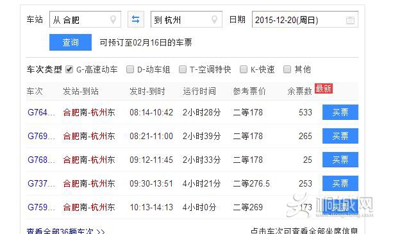Screen dimensions: 393x234
Task: Click the 余票数 column header
Action: point(299,91)
